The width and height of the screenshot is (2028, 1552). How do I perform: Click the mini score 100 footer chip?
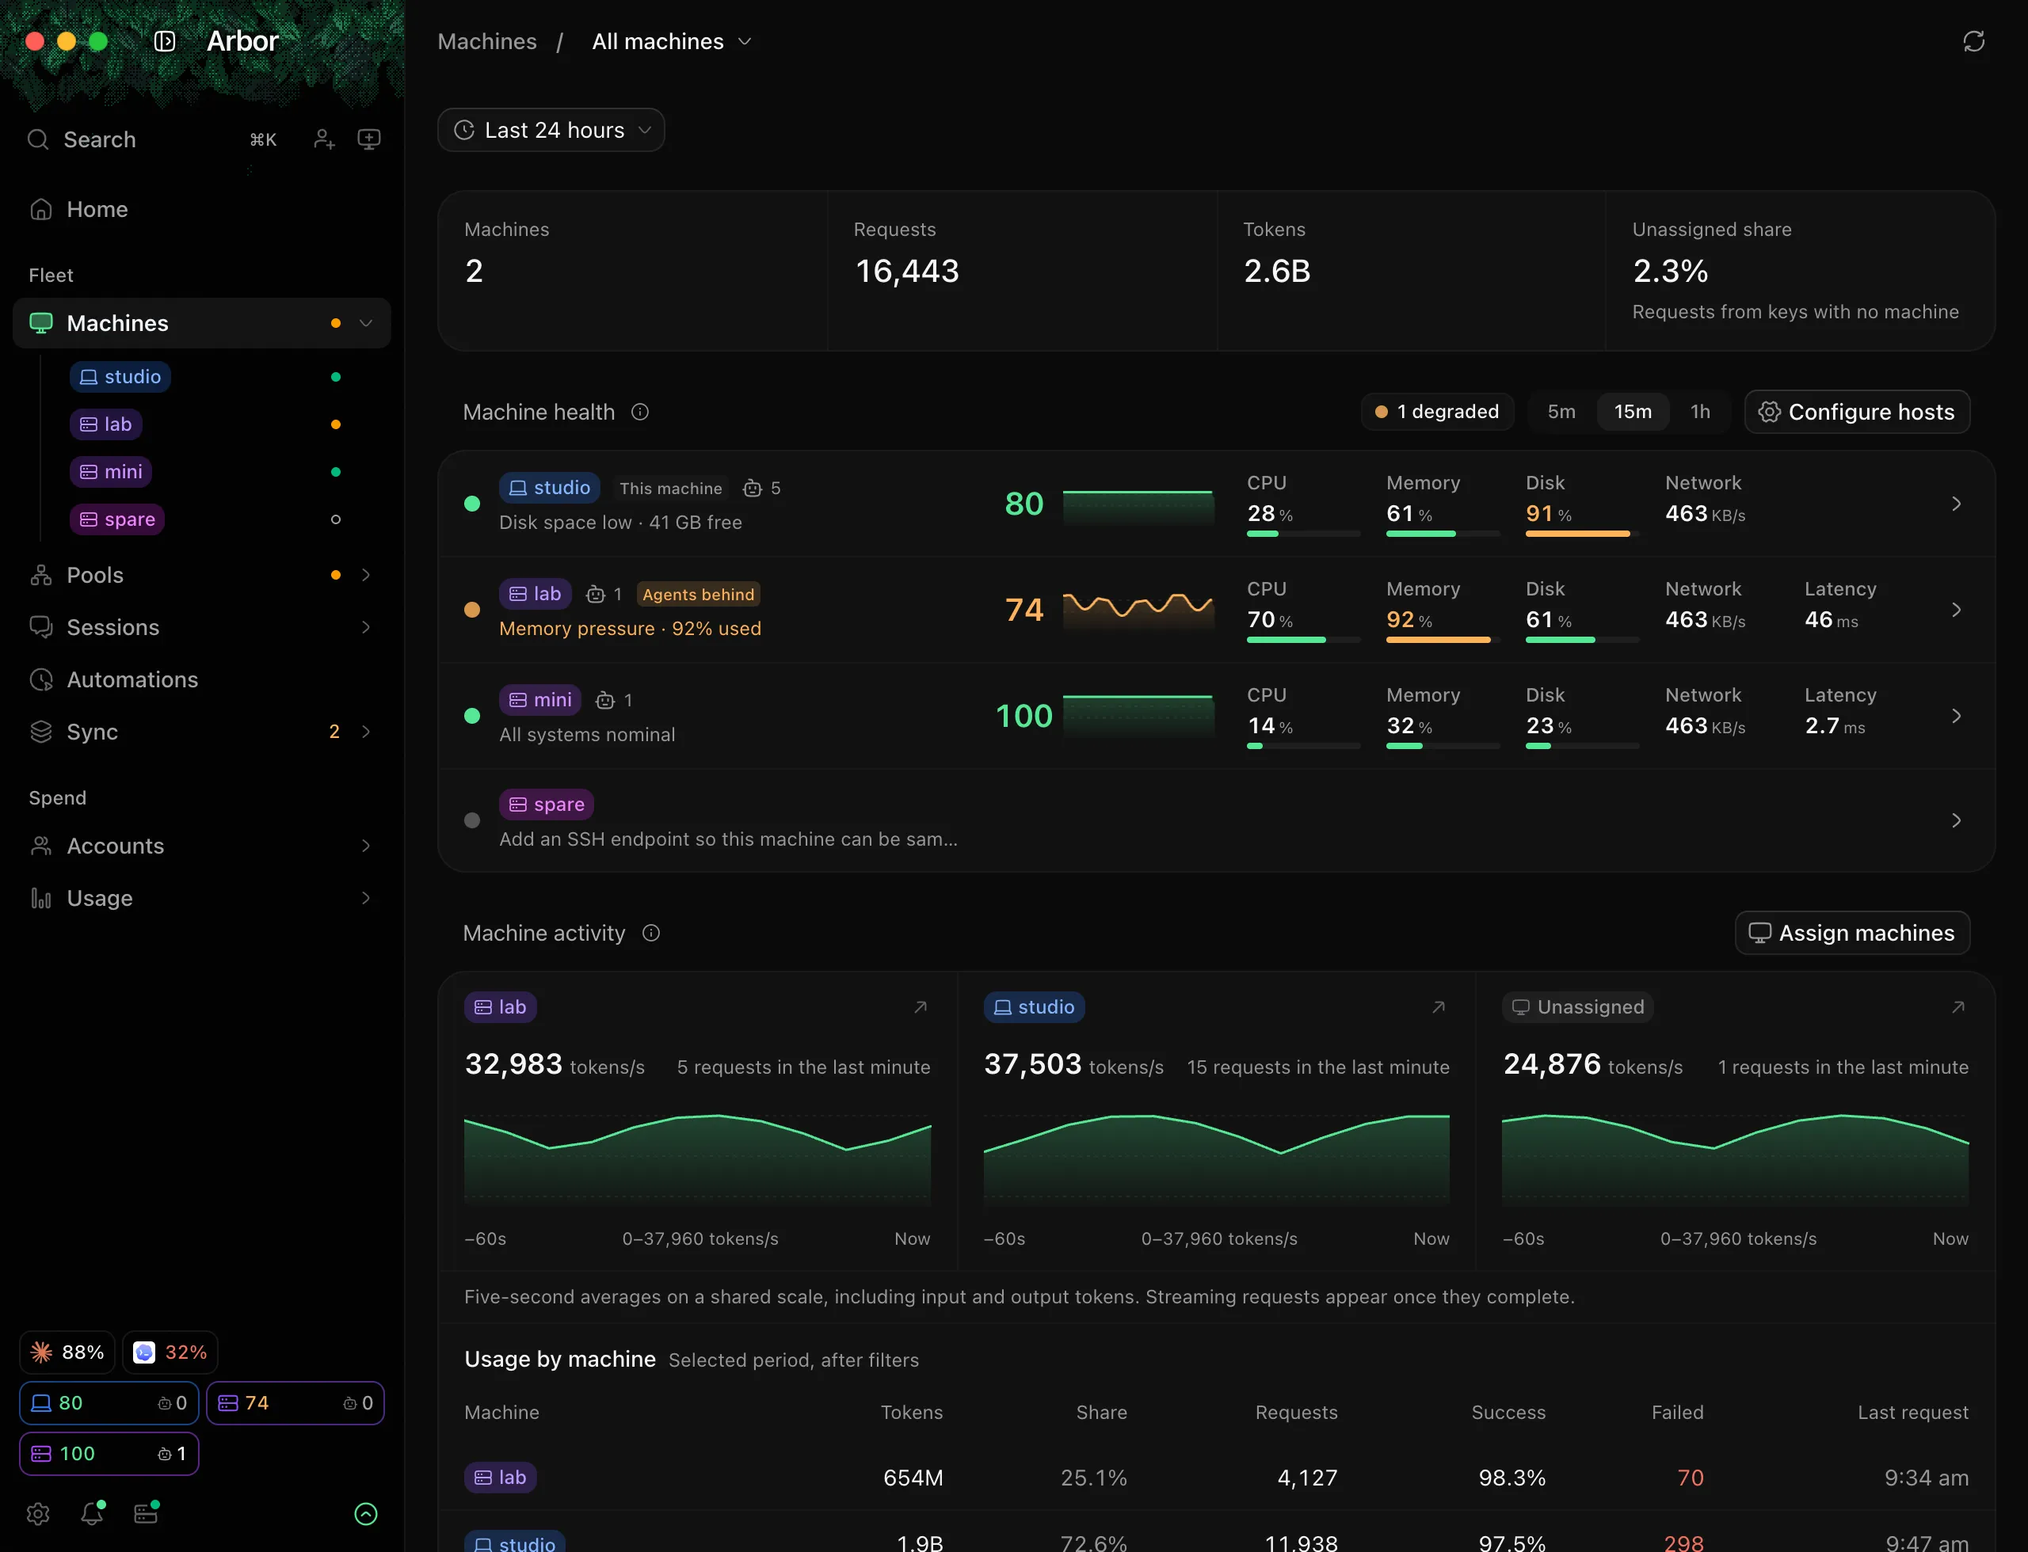click(x=109, y=1454)
